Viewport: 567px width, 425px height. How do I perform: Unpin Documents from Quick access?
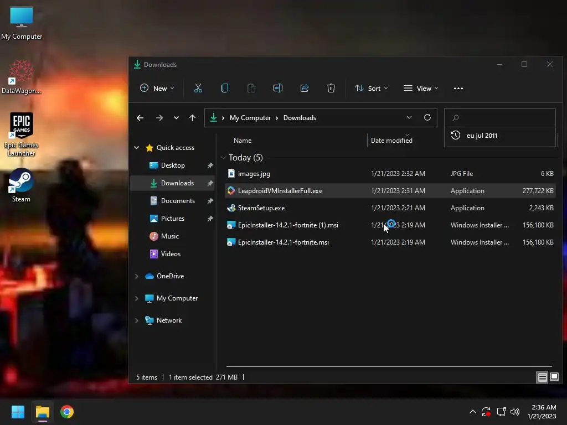(210, 201)
